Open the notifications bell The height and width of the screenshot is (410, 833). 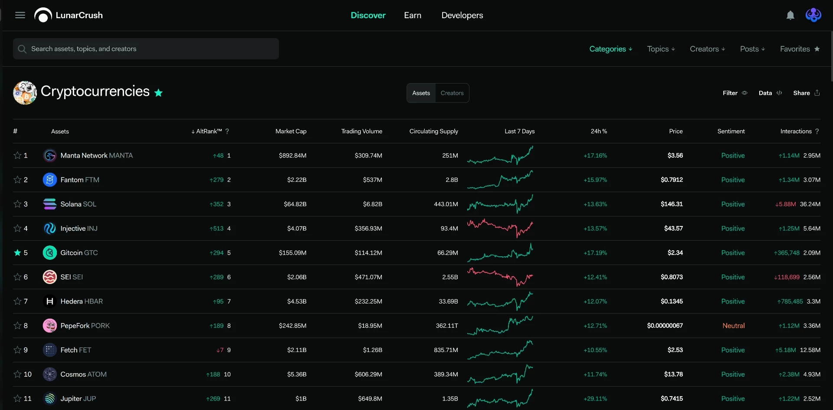[790, 15]
